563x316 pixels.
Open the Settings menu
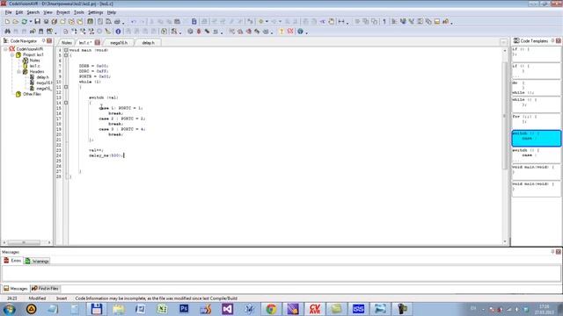[x=96, y=12]
